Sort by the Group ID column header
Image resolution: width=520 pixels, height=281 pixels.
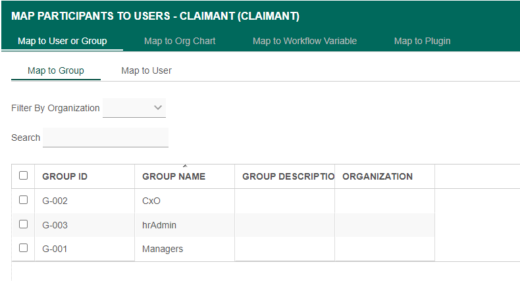65,176
